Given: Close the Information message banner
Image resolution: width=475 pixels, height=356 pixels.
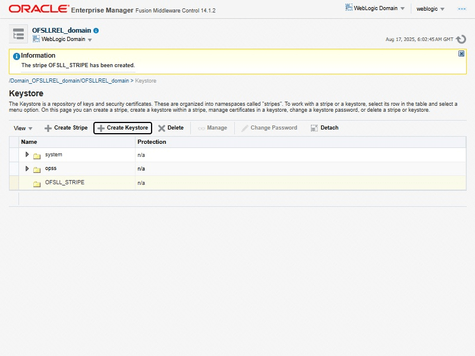Looking at the screenshot, I should 461,53.
